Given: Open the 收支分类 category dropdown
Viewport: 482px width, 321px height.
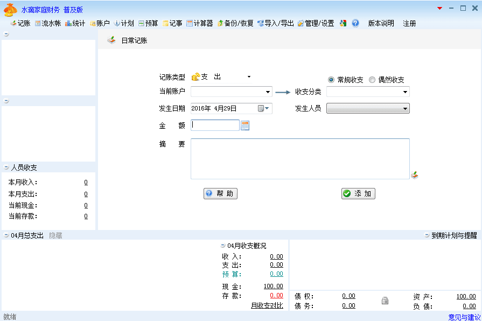Looking at the screenshot, I should pyautogui.click(x=405, y=92).
